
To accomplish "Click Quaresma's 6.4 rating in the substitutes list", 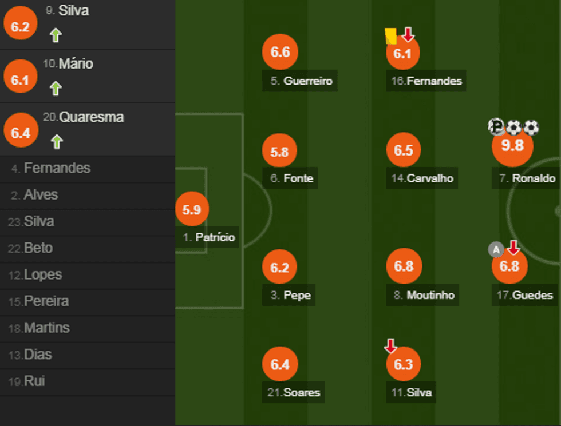I will click(21, 133).
